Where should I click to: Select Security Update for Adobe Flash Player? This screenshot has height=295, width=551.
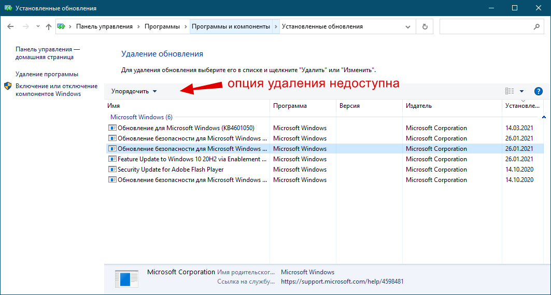324,170
